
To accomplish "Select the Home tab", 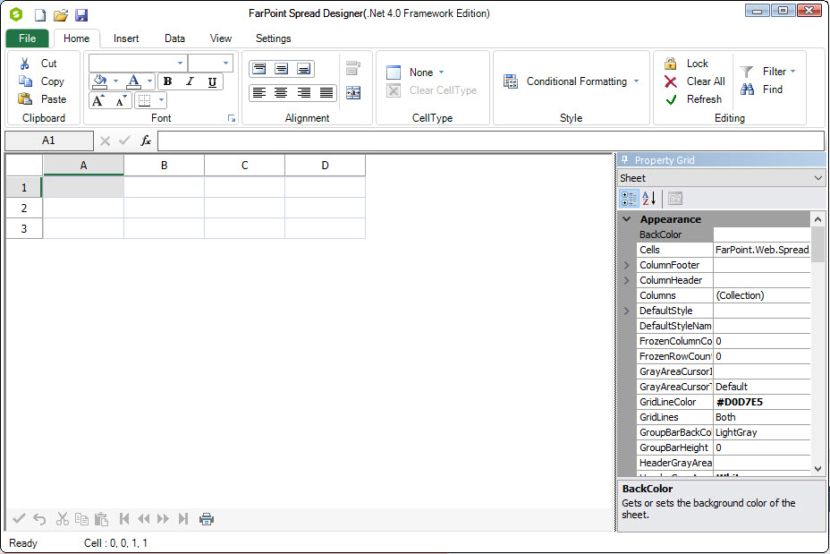I will tap(77, 38).
